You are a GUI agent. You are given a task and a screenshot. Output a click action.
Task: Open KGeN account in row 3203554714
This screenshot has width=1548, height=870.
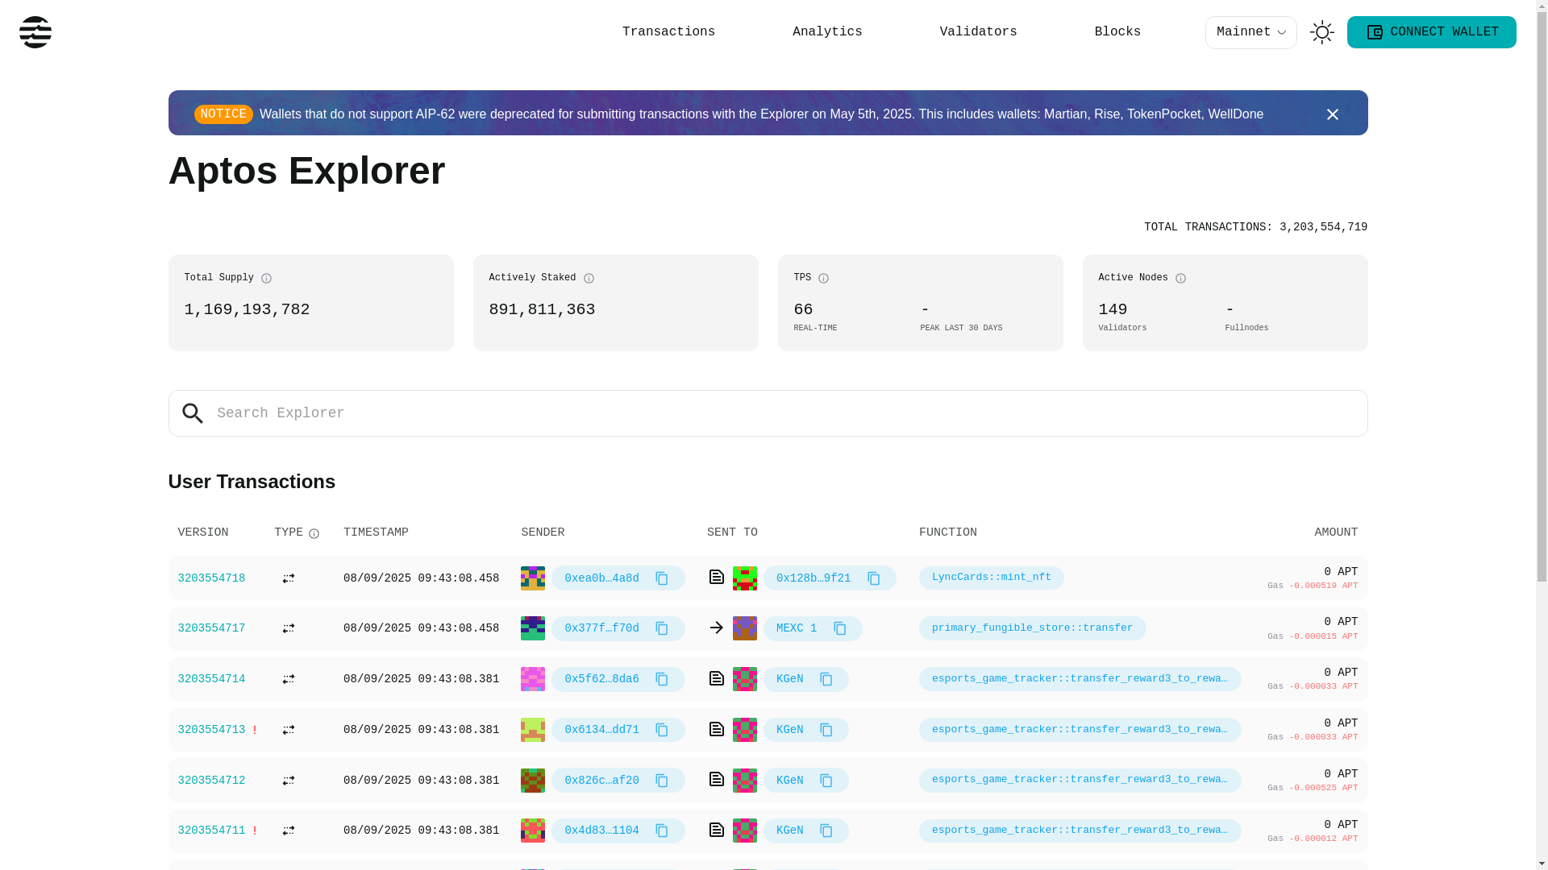(x=790, y=679)
